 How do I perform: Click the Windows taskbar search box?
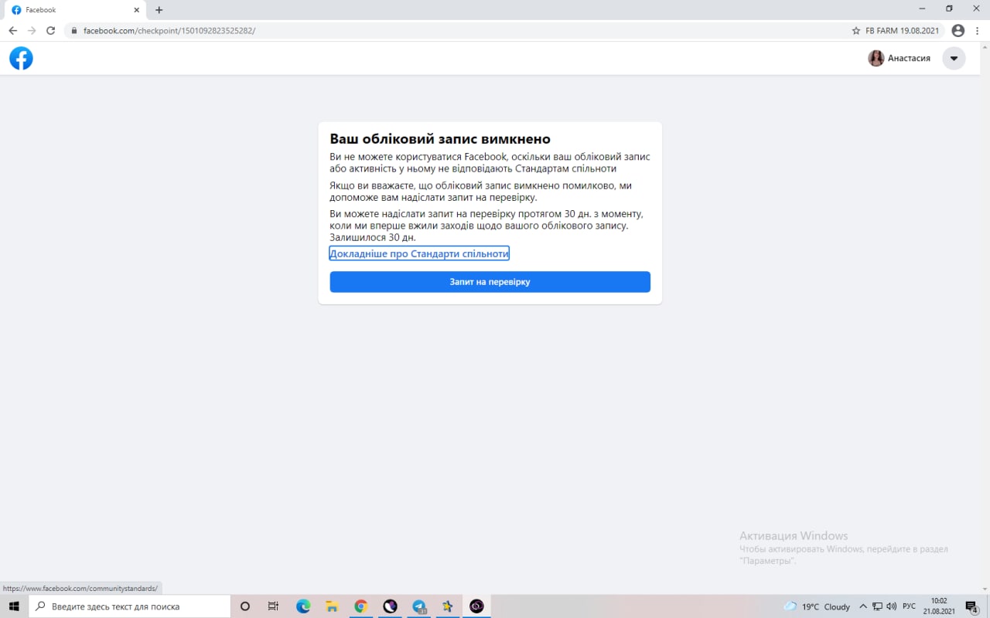(130, 606)
